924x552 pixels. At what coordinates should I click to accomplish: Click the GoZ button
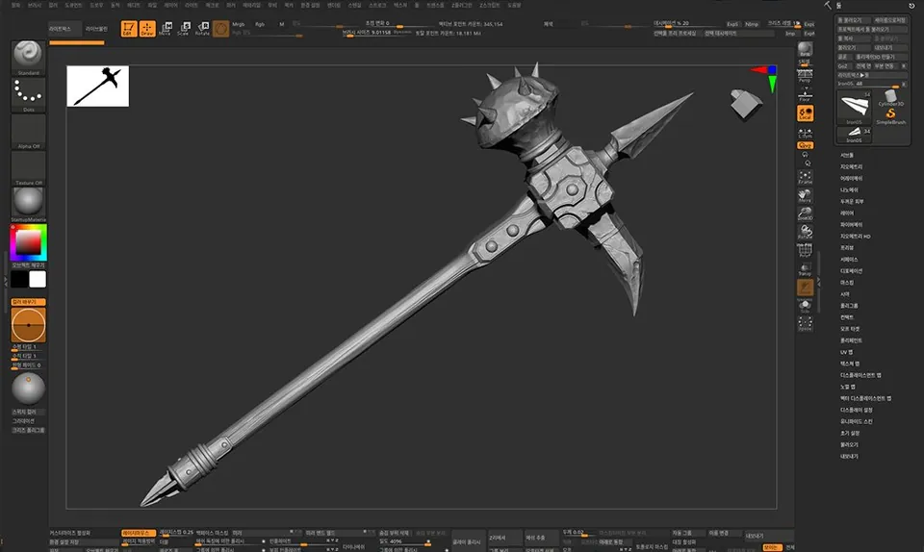[x=843, y=66]
